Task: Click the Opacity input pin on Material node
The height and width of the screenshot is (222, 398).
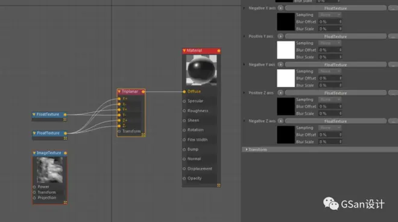Action: (x=185, y=179)
